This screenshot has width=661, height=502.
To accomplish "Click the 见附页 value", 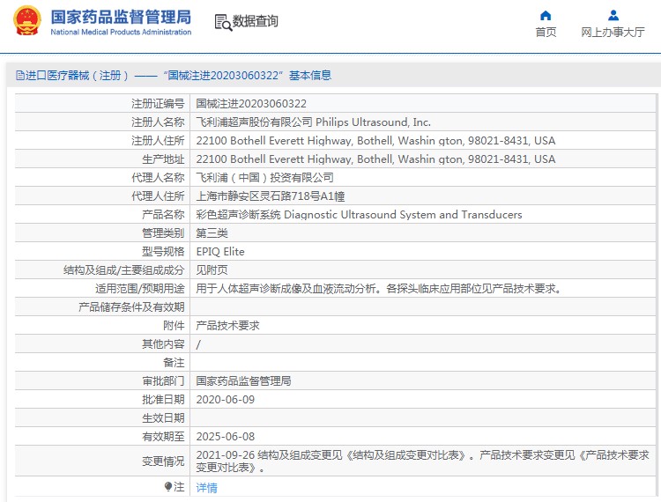I will tap(212, 270).
